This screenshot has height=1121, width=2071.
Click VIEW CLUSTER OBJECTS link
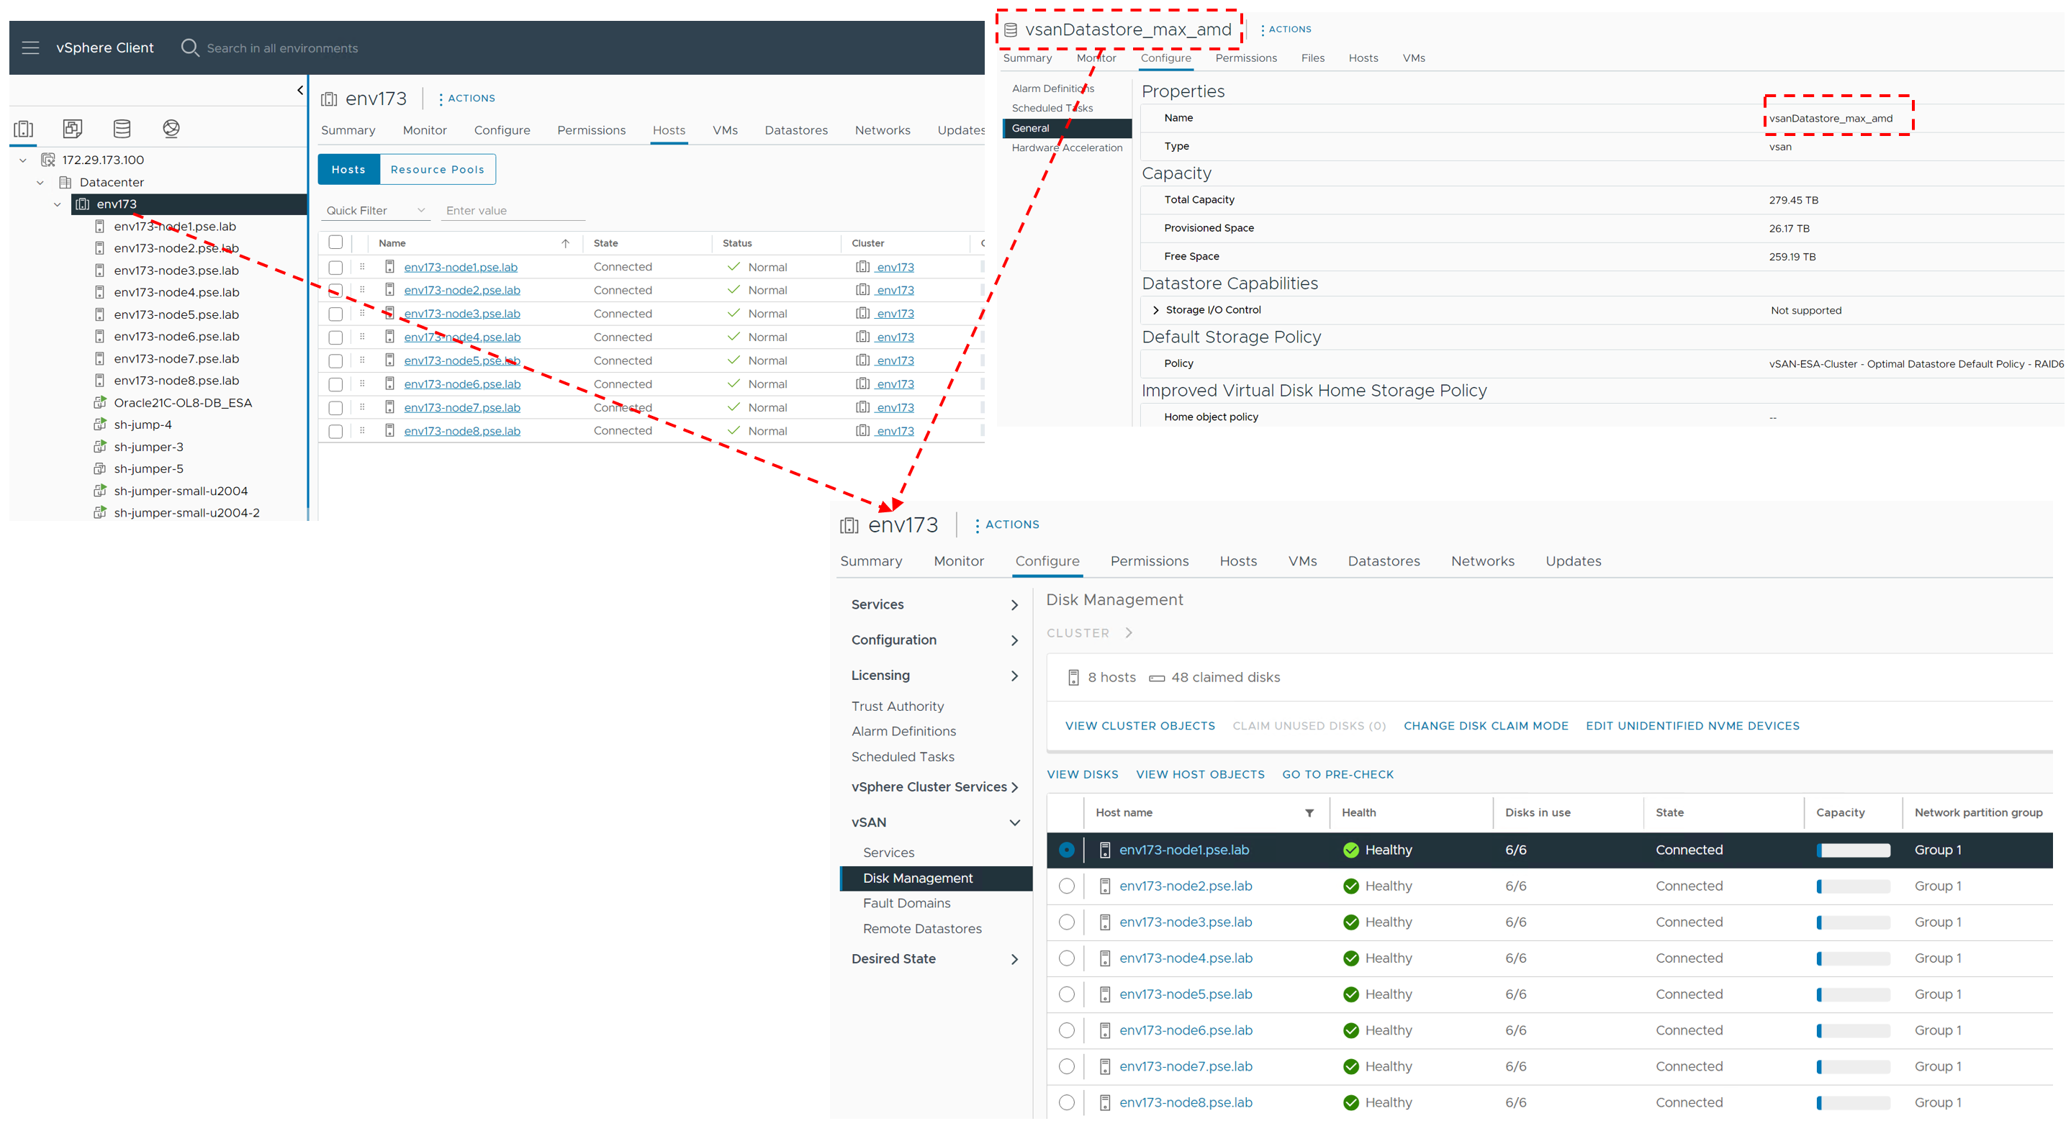tap(1140, 727)
